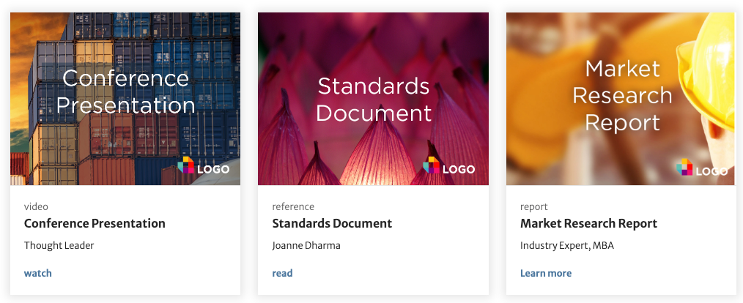Select the bold Conference Presentation card title
743x303 pixels.
[x=95, y=223]
